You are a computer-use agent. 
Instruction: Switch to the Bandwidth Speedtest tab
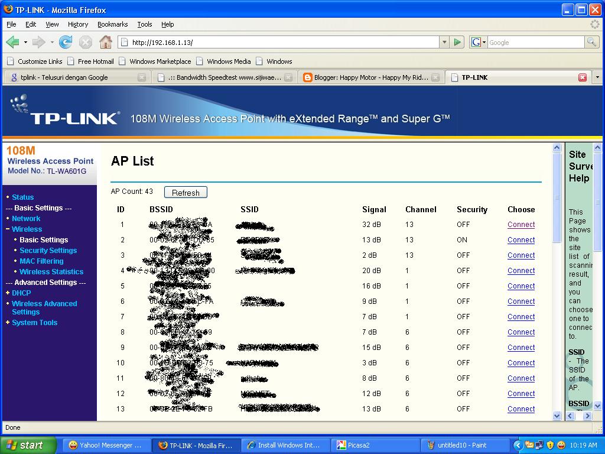click(x=224, y=77)
